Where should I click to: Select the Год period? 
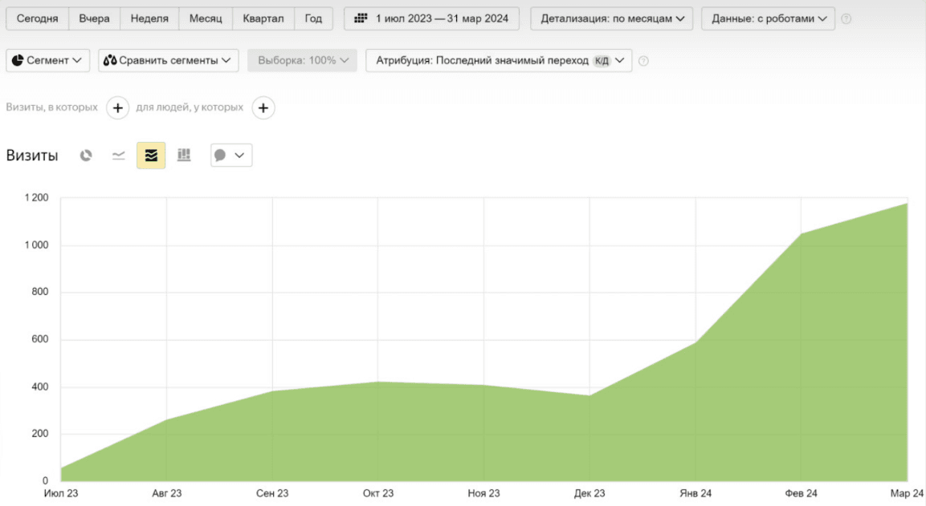pyautogui.click(x=313, y=19)
